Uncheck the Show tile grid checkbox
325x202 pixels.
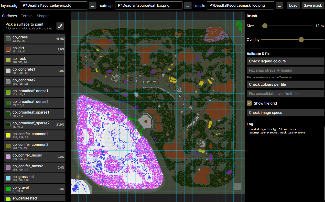pos(249,103)
